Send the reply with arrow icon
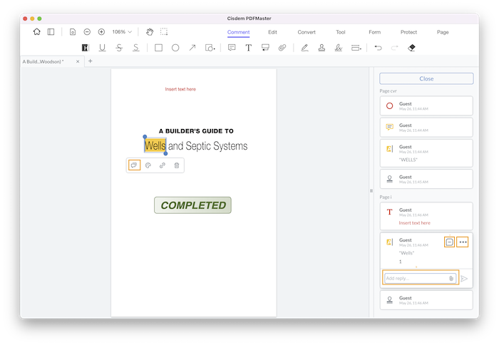 [464, 279]
